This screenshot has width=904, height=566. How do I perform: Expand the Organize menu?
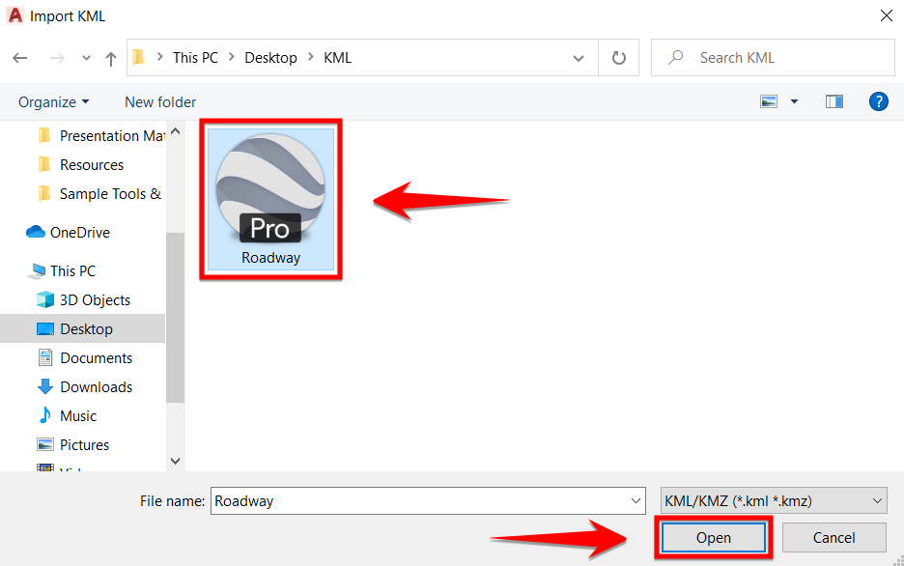(53, 102)
